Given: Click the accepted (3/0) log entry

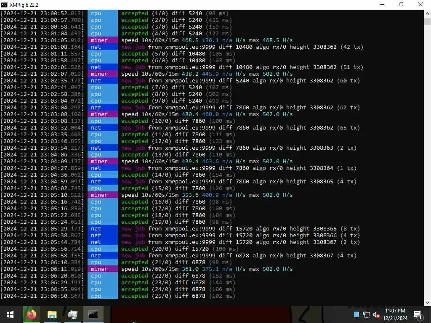Looking at the screenshot, I should tap(116, 26).
